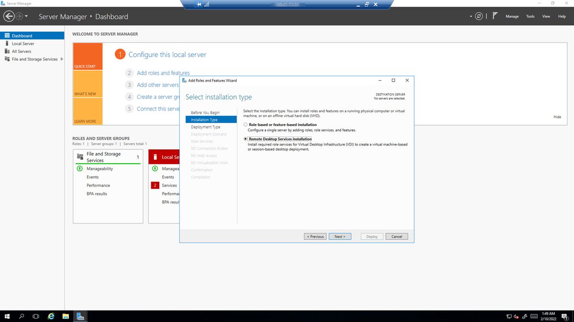Click Manageability in File and Storage Services tile
The width and height of the screenshot is (574, 322).
99,168
